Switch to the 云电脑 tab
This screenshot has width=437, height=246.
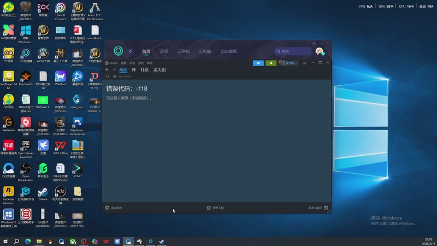tap(205, 51)
